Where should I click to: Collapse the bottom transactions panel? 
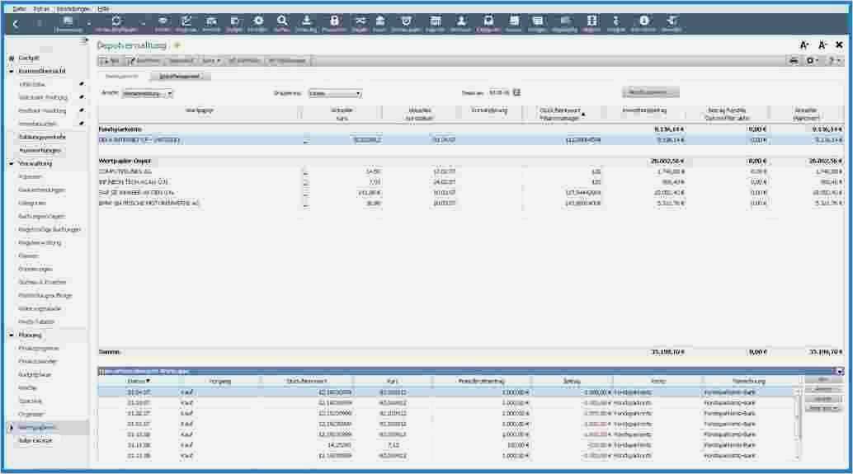840,371
